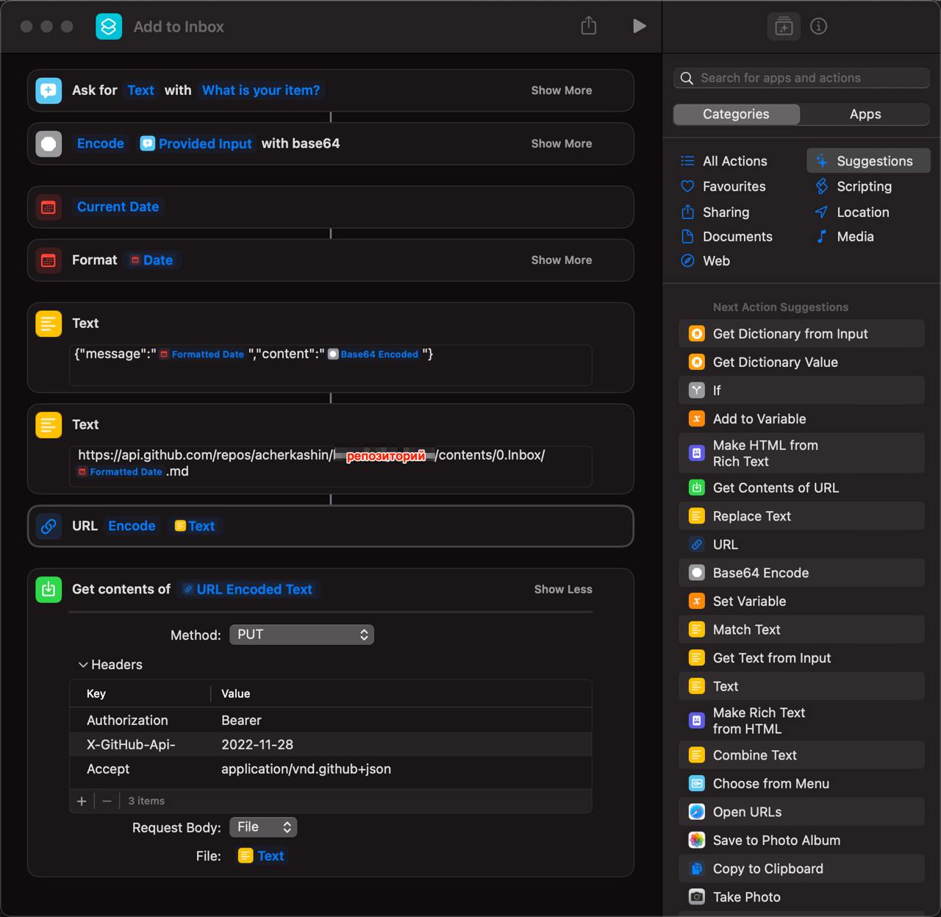Click the URL Encode link icon
The image size is (941, 917).
pyautogui.click(x=49, y=527)
